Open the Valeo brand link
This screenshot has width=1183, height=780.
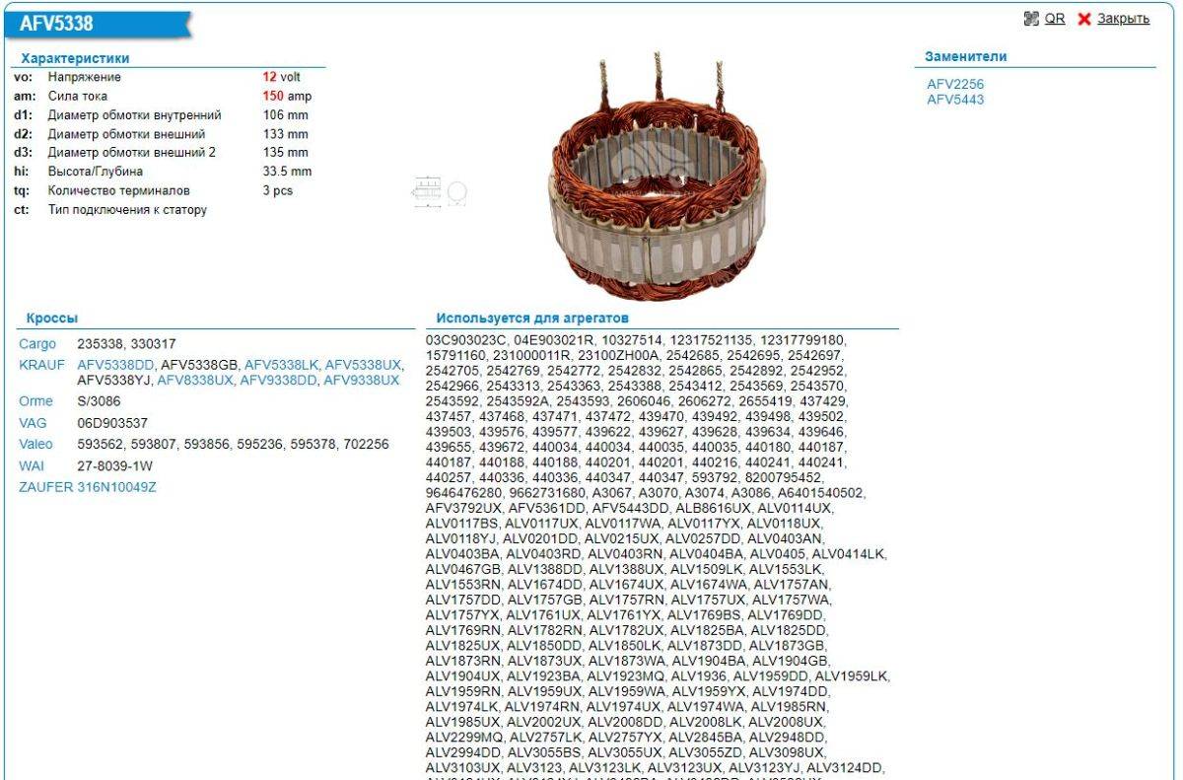pos(36,445)
